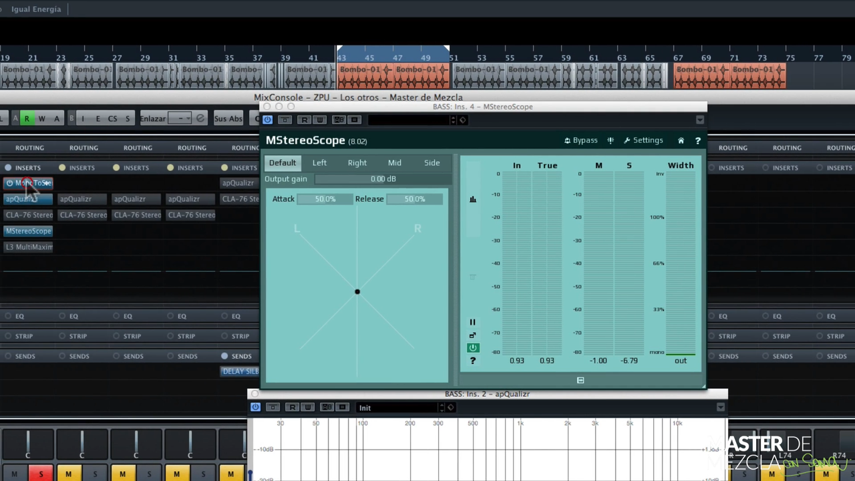
Task: Click the Output gain slider at 0.00 dB
Action: (x=383, y=179)
